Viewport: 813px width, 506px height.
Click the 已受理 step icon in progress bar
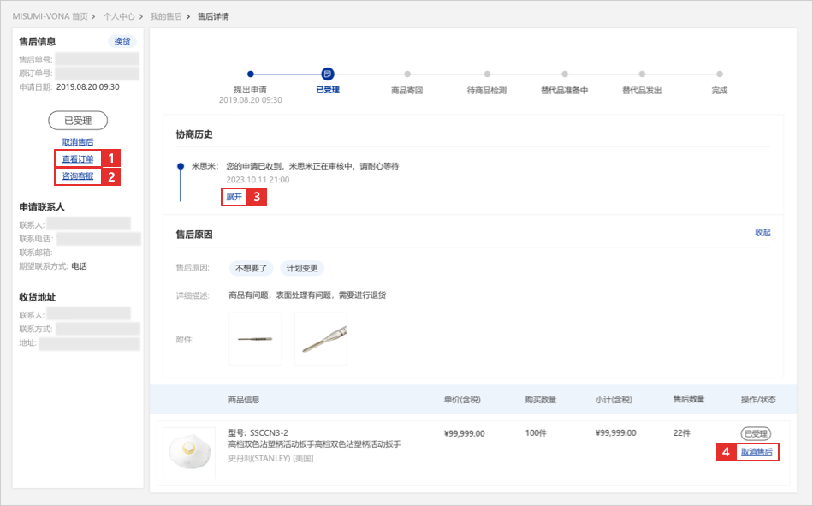(328, 74)
